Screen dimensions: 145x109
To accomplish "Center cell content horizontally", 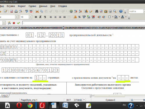I will coord(55,17).
